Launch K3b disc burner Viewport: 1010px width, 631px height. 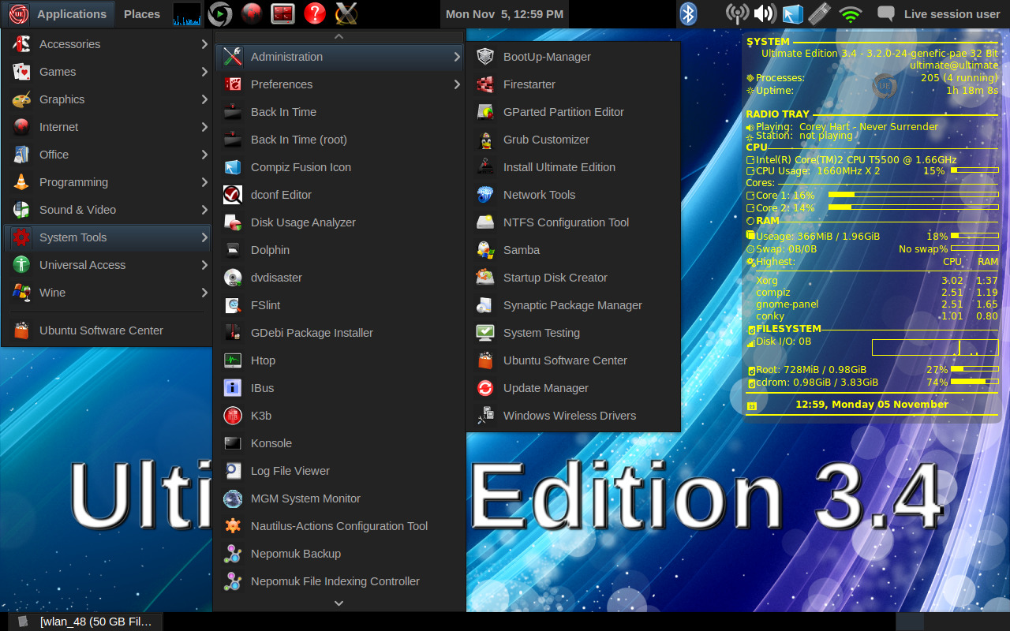pos(339,416)
